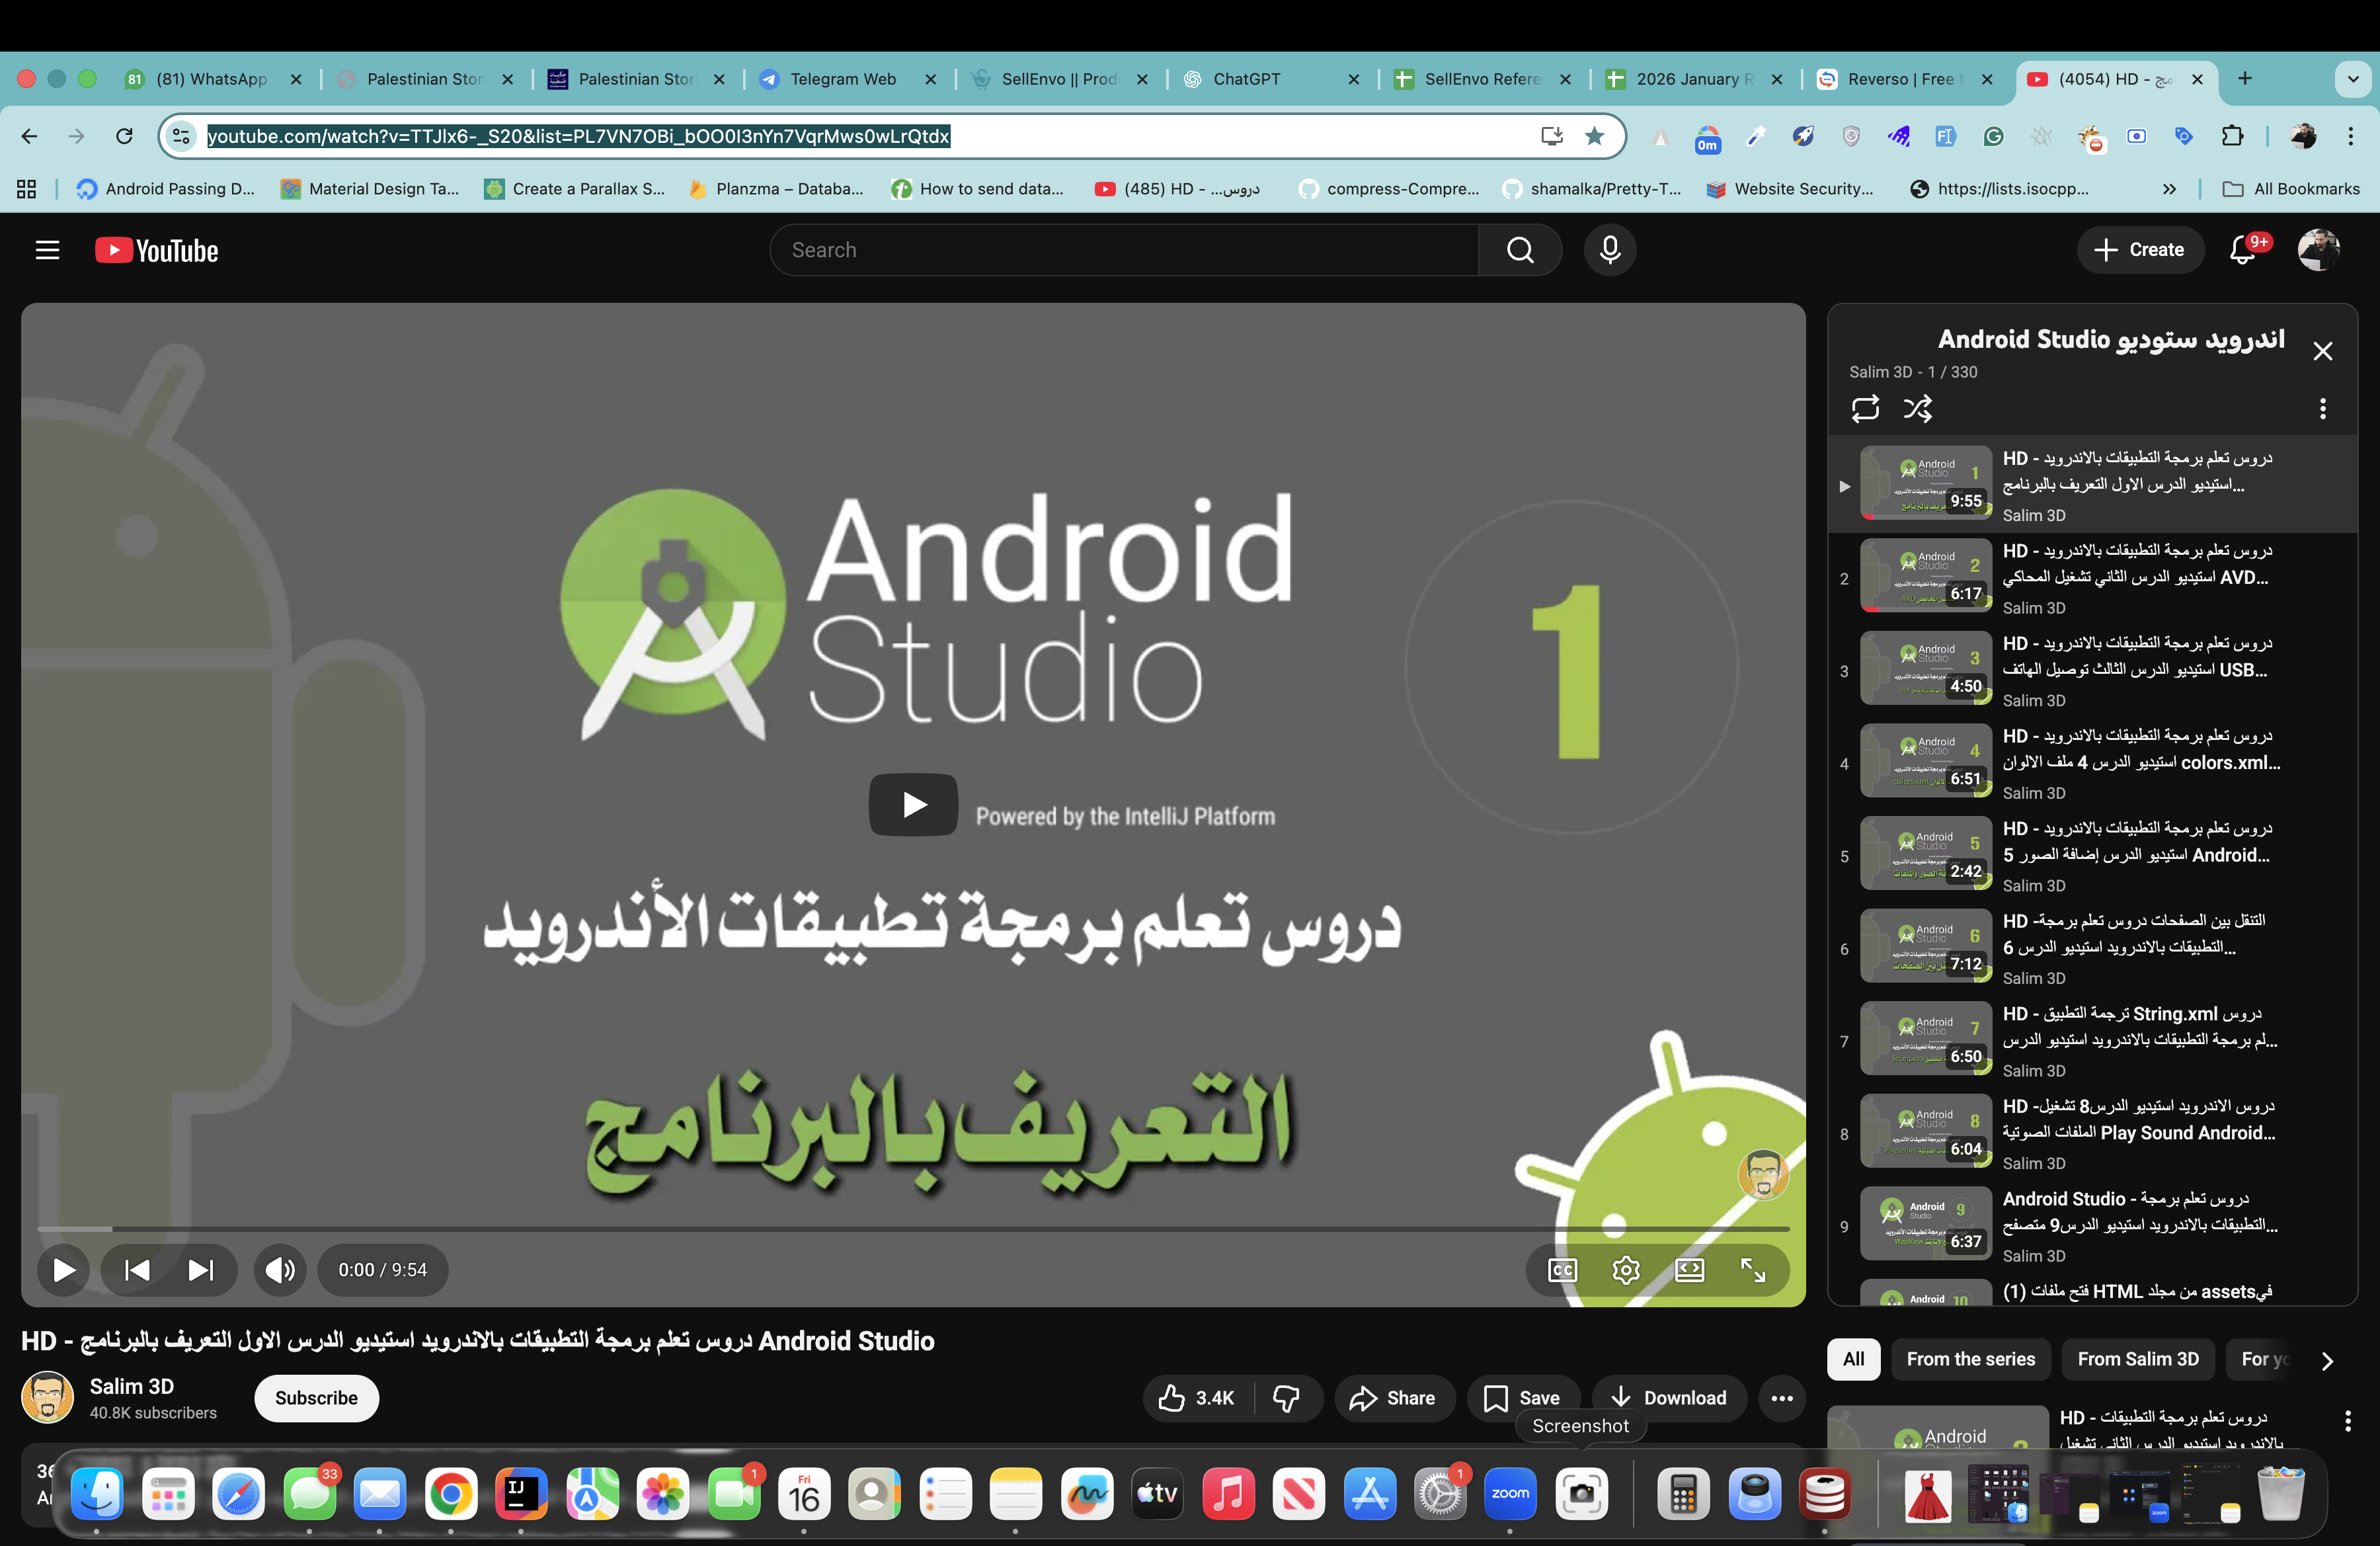Screen dimensions: 2380x1546
Task: Click the Share button
Action: click(1392, 1398)
